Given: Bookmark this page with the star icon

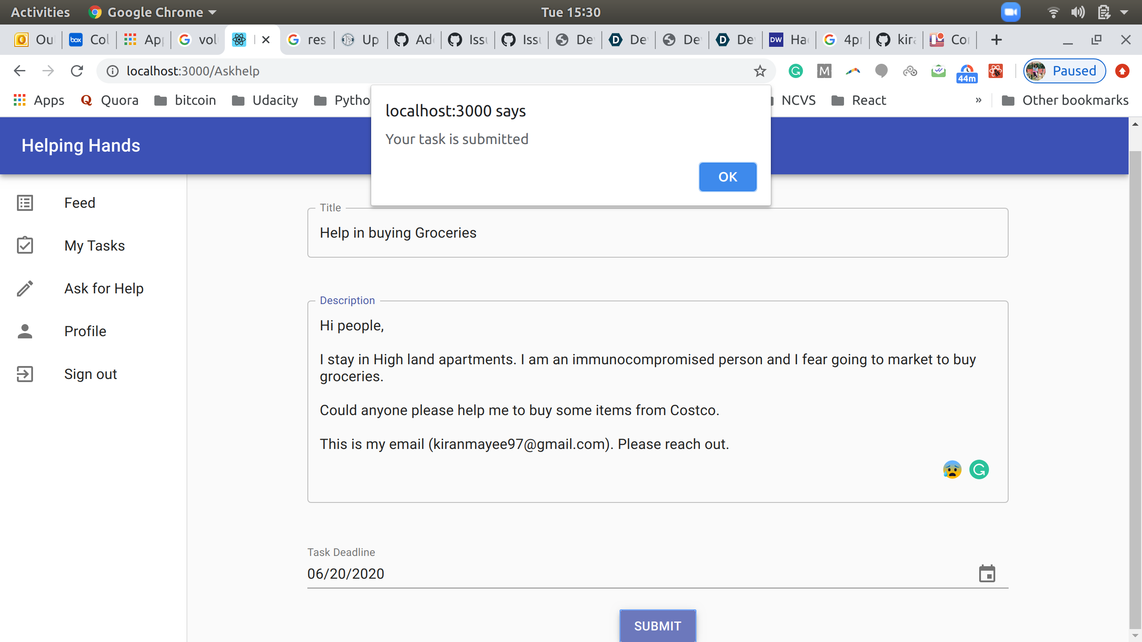Looking at the screenshot, I should point(760,71).
